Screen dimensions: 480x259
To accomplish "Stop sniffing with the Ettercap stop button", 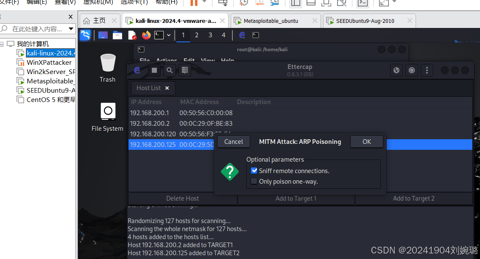I will pyautogui.click(x=154, y=71).
